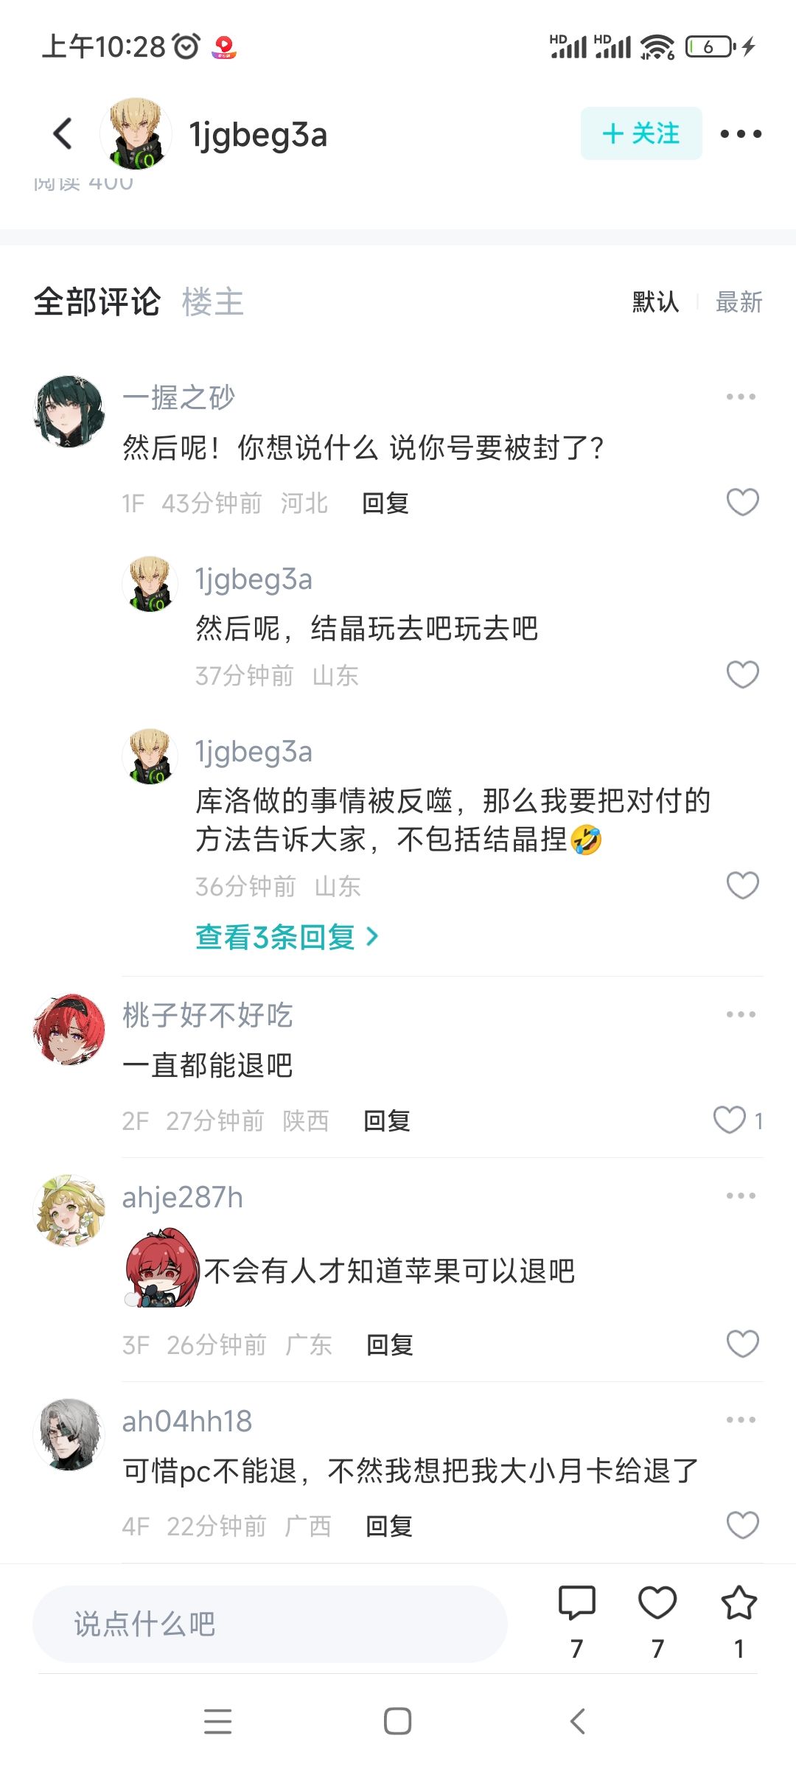The width and height of the screenshot is (796, 1769).
Task: Select 默认 comment sorting
Action: [x=655, y=302]
